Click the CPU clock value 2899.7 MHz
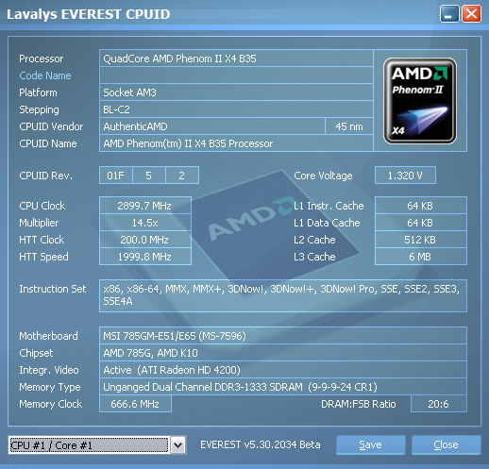 coord(145,206)
